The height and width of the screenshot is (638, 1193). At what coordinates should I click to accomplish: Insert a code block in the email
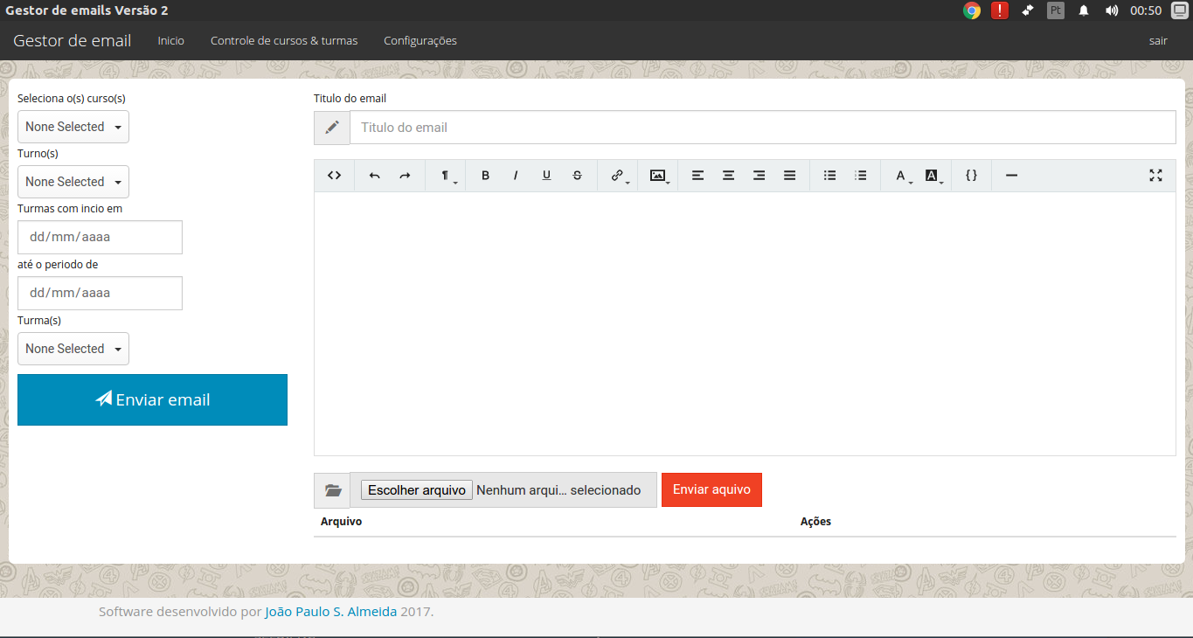click(x=971, y=176)
